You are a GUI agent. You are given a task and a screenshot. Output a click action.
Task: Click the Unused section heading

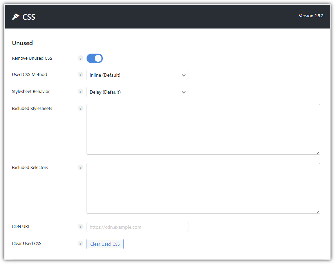point(22,43)
